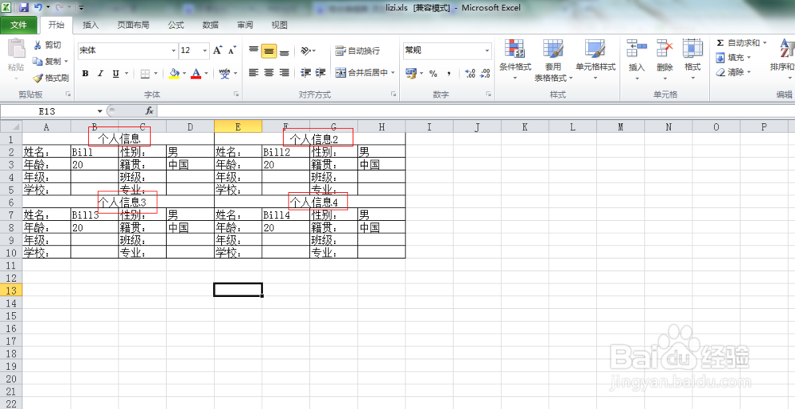795x409 pixels.
Task: Open Conditional Formatting (条件格式)
Action: coord(514,60)
